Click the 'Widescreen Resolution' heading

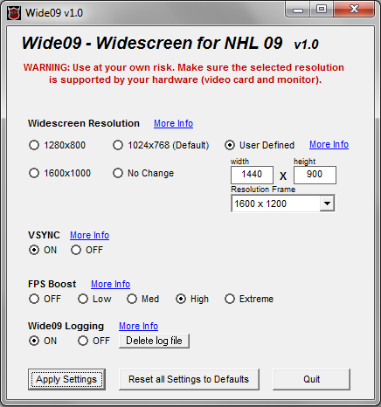[84, 123]
